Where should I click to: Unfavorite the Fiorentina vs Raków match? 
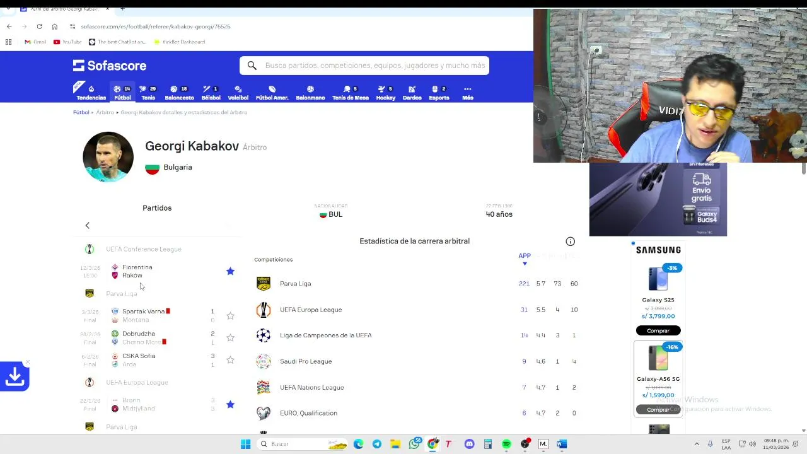(230, 271)
